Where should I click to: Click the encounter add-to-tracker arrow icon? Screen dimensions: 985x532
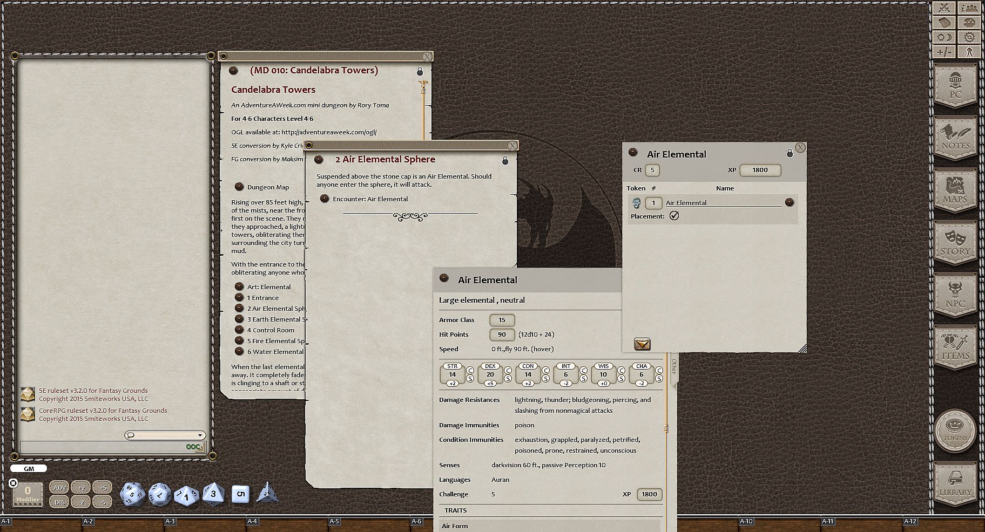[642, 344]
